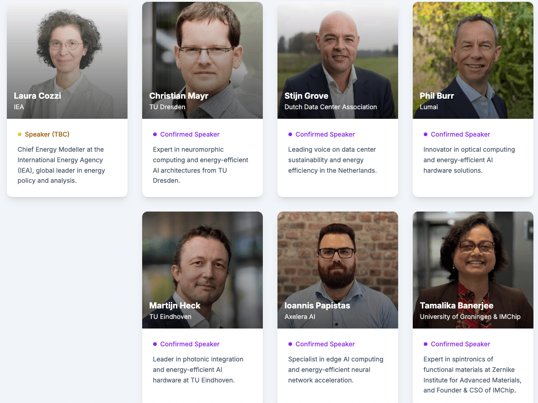This screenshot has width=538, height=403.
Task: Click the Ioannis Papistas name heading
Action: pos(317,306)
